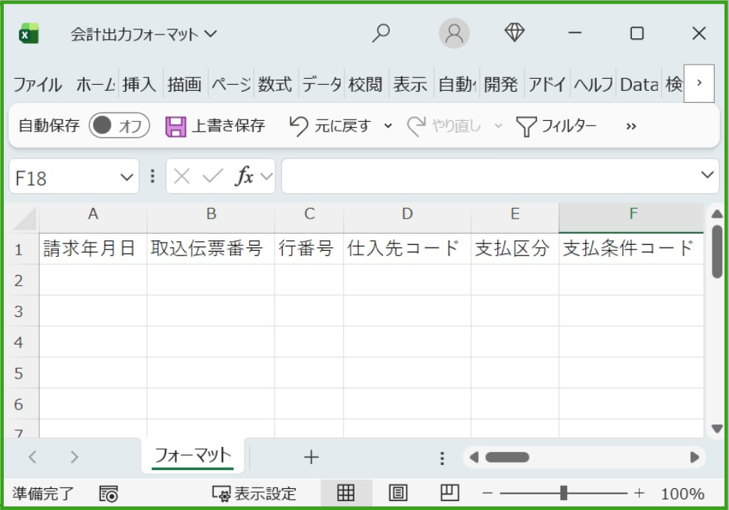The height and width of the screenshot is (510, 729).
Task: Open the Name Box dropdown
Action: click(126, 177)
